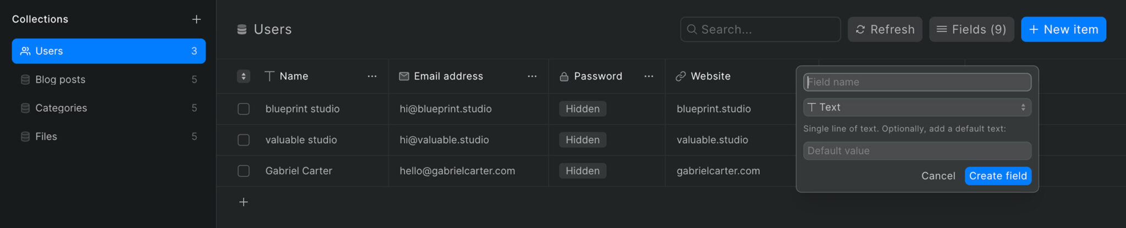Open the Fields (9) list
Viewport: 1126px width, 228px height.
(972, 29)
